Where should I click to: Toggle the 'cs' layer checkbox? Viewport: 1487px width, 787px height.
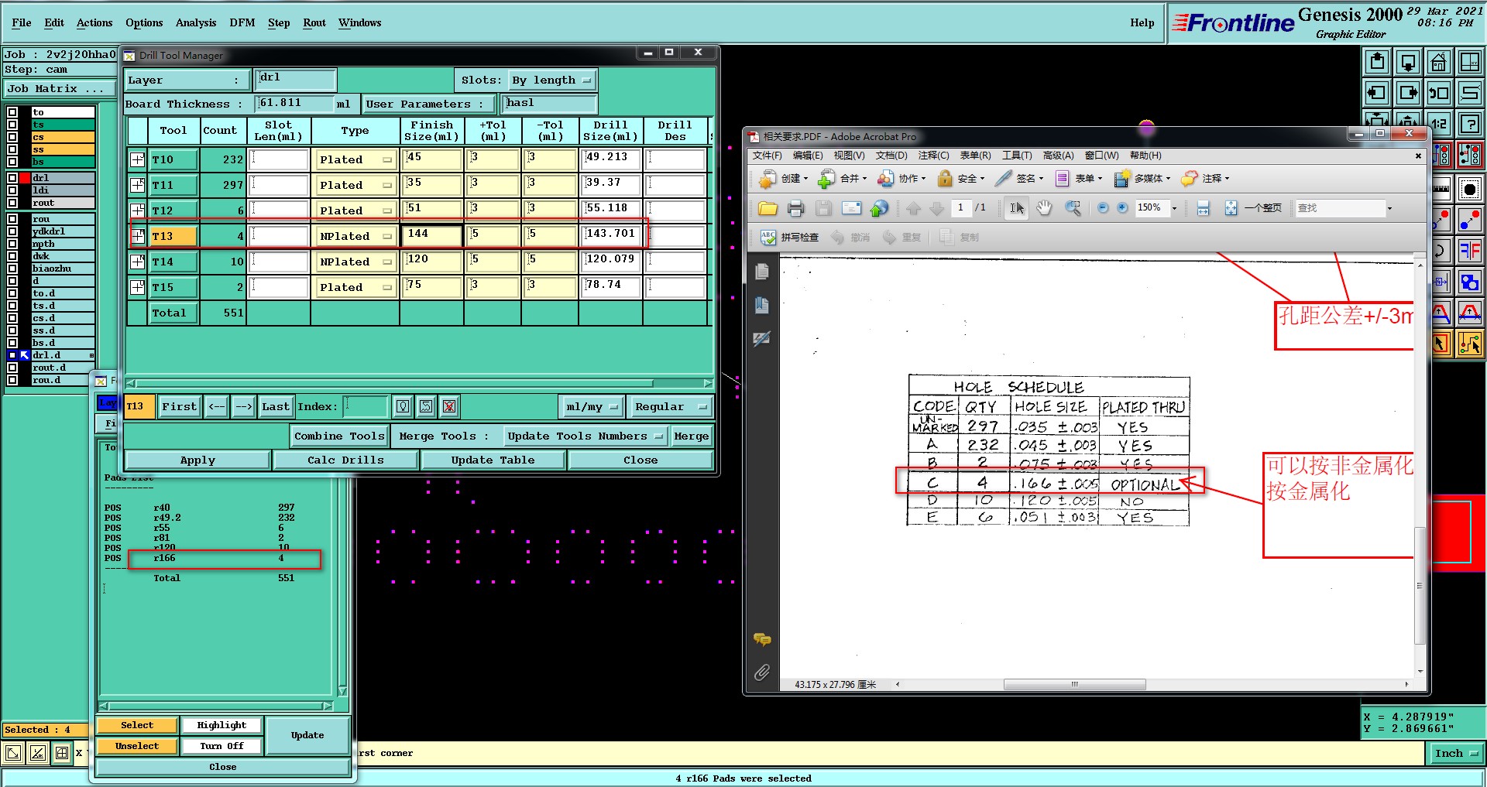(x=12, y=137)
